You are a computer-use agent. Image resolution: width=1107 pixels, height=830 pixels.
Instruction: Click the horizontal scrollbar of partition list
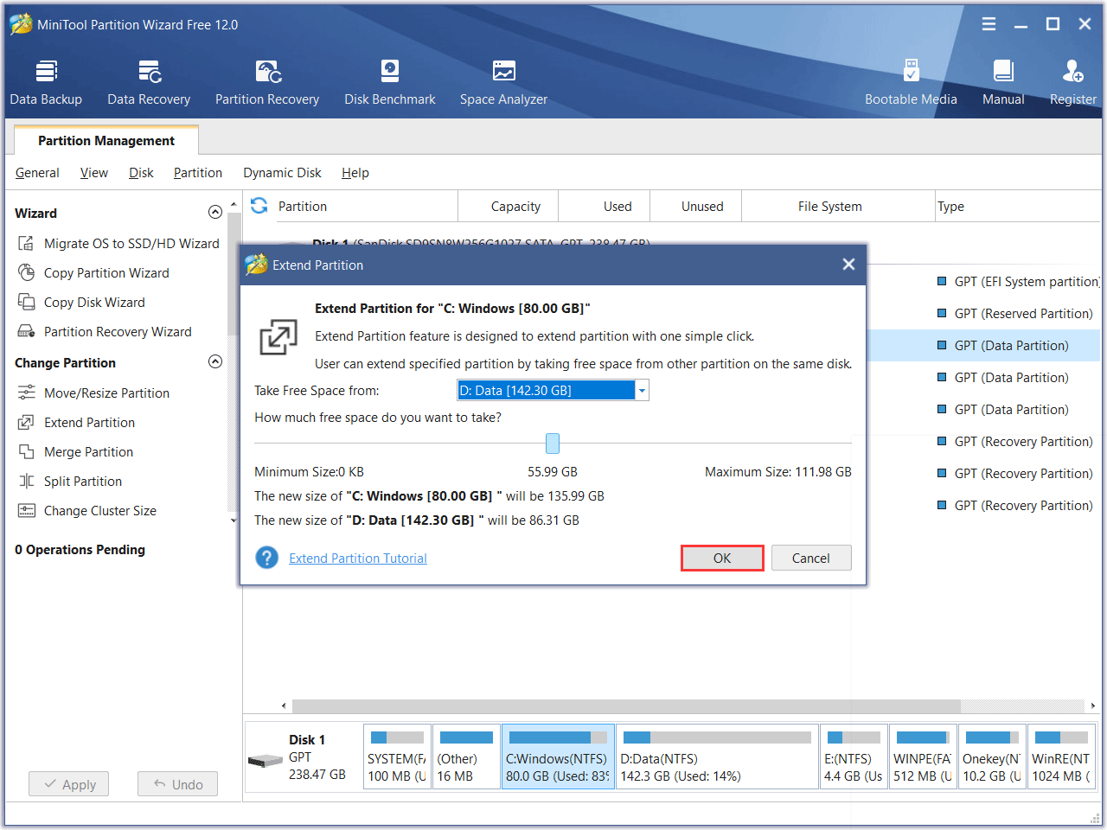[x=626, y=706]
